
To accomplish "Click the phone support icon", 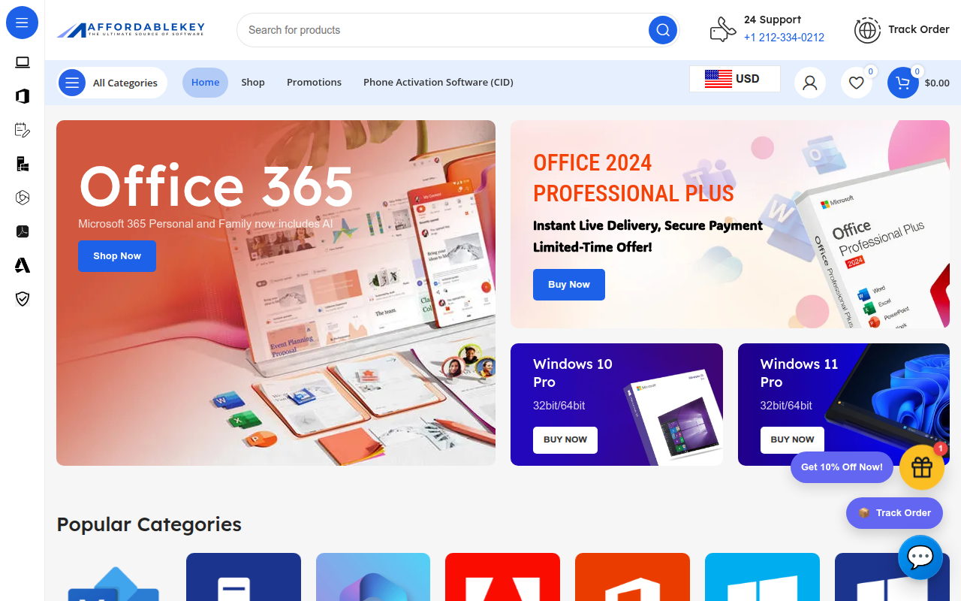I will [722, 30].
